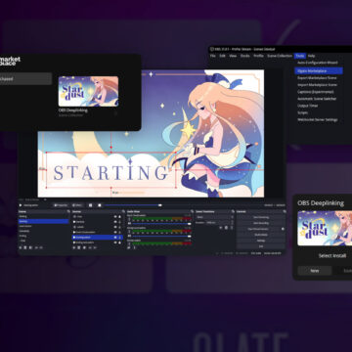Pop out the Audio Mixer dock icon
The image size is (352, 352).
[193, 211]
